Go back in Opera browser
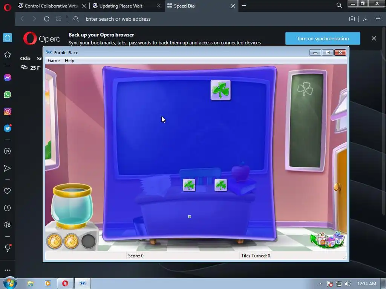Viewport: 386px width, 289px height. (x=22, y=19)
